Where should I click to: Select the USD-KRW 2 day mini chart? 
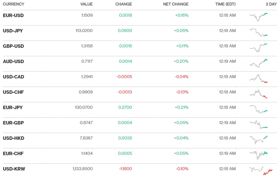click(x=261, y=170)
